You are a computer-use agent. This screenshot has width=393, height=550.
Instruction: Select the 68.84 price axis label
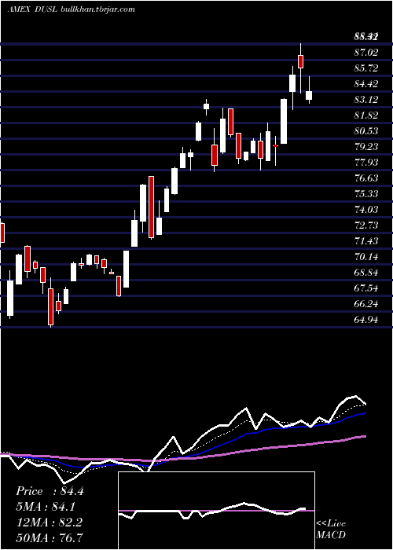click(x=366, y=273)
